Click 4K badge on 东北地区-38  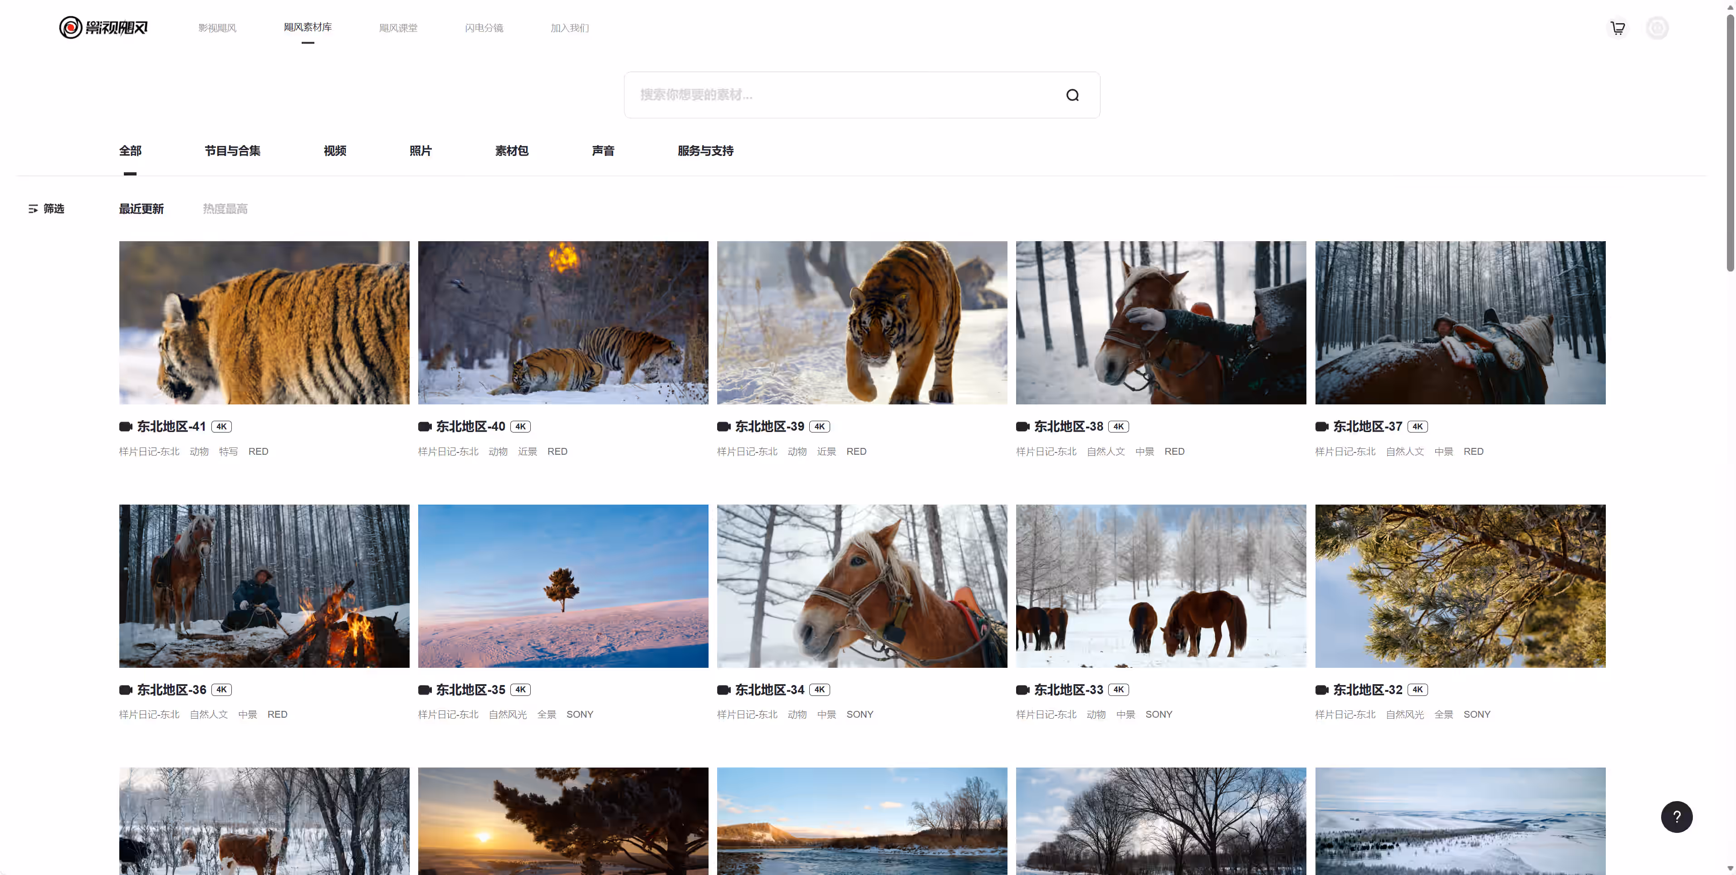click(1118, 426)
